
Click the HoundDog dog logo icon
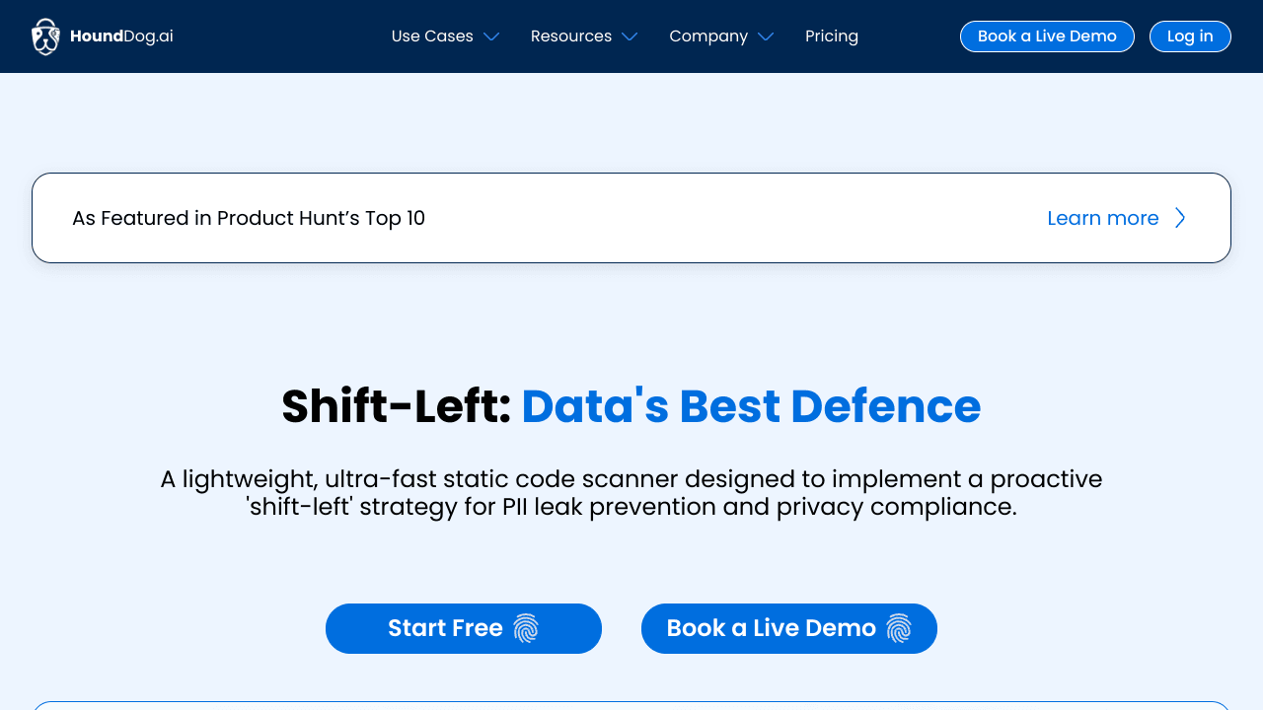(45, 36)
